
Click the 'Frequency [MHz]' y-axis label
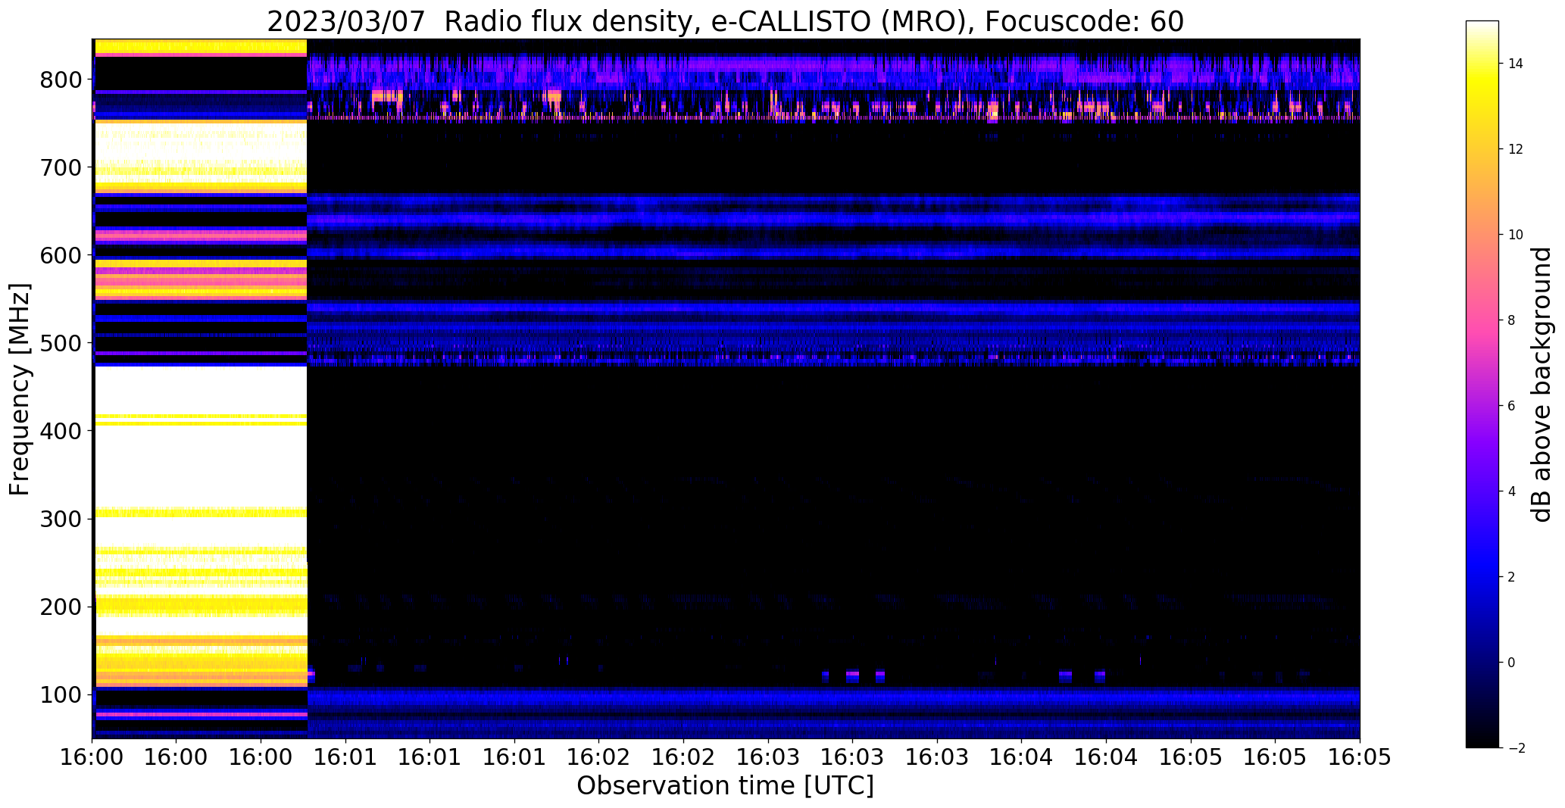(x=20, y=389)
